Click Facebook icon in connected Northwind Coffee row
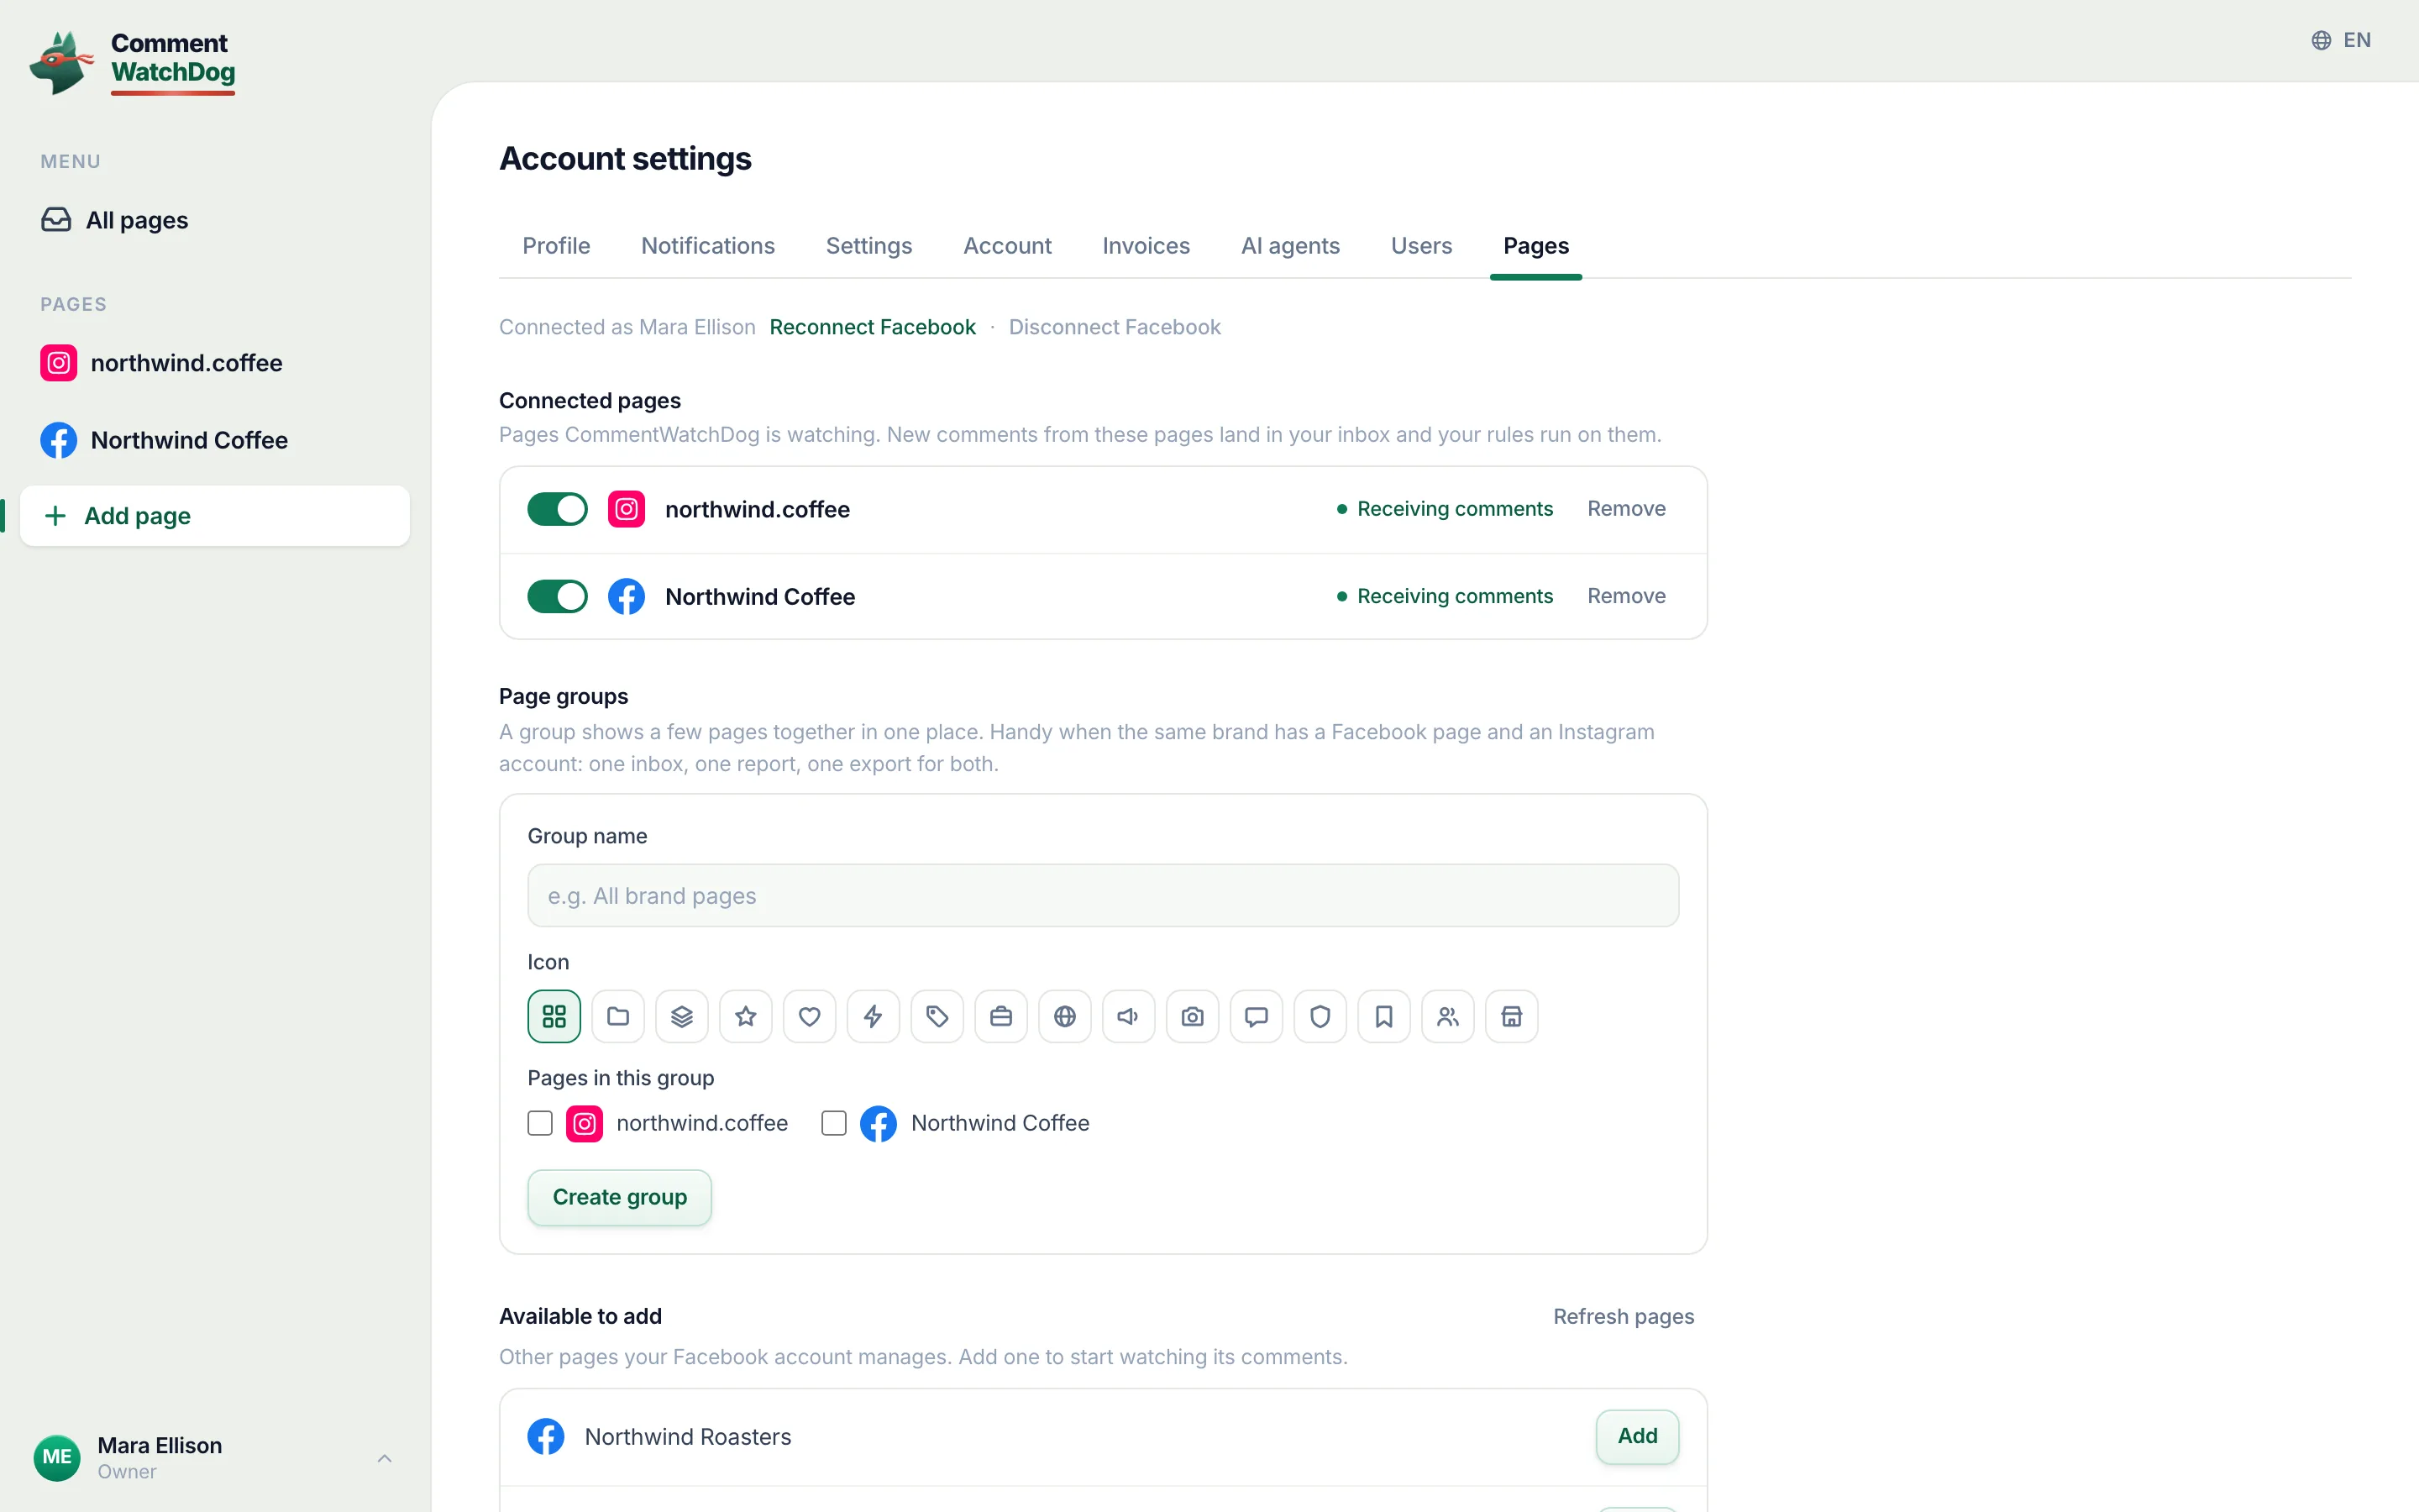2419x1512 pixels. tap(627, 597)
